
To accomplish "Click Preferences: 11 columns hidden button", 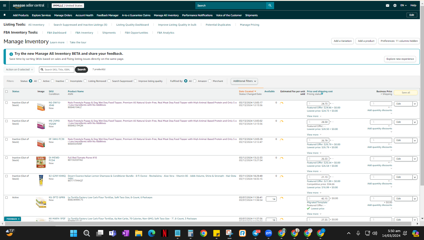I will tap(399, 41).
